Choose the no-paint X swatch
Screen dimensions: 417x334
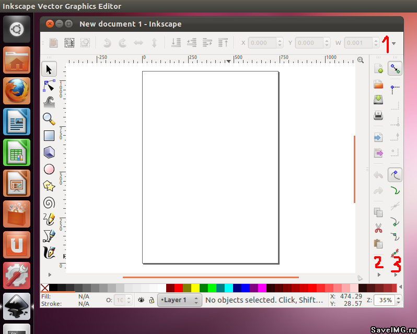click(x=45, y=288)
